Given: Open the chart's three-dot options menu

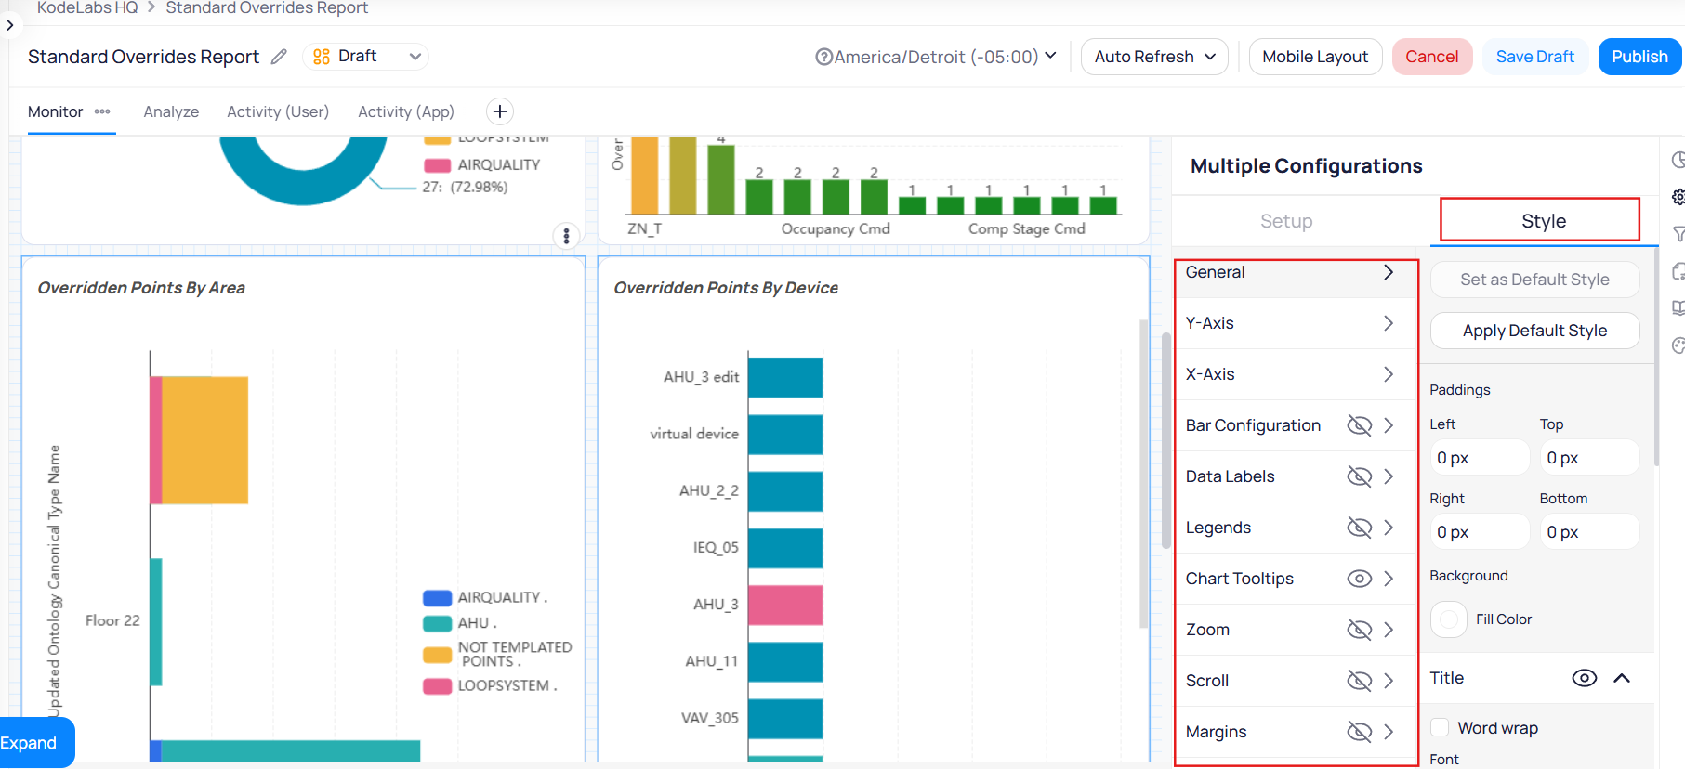Looking at the screenshot, I should coord(566,236).
